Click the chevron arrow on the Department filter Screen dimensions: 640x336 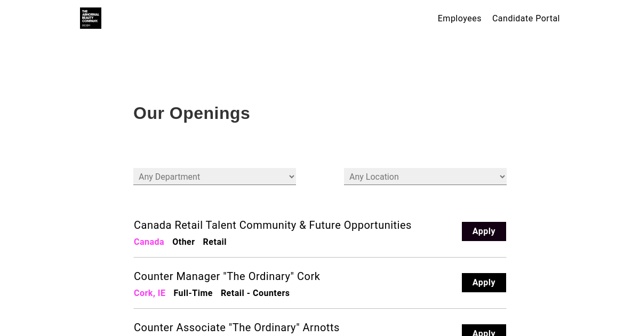[x=291, y=177]
